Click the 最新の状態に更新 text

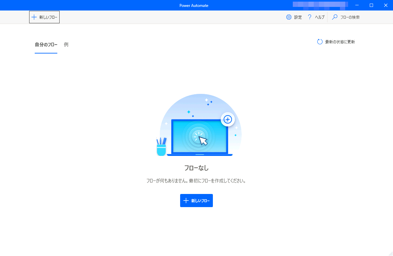tap(340, 42)
